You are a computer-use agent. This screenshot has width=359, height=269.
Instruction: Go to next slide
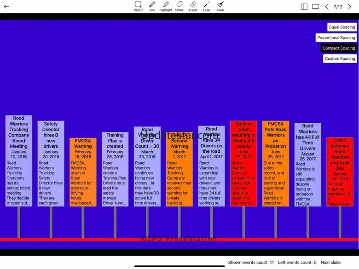pyautogui.click(x=349, y=6)
